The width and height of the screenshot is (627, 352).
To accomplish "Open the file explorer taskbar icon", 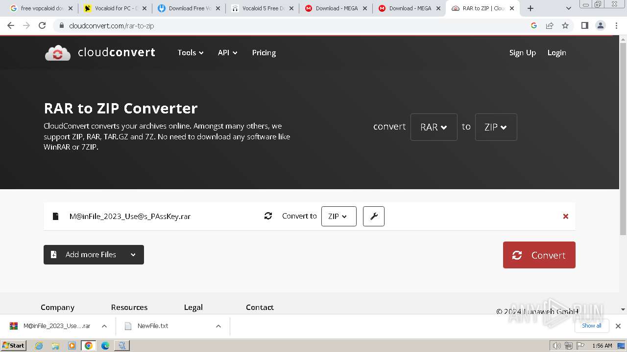I will (55, 346).
